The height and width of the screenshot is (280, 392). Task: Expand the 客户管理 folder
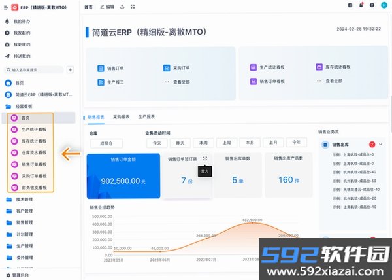click(x=20, y=211)
